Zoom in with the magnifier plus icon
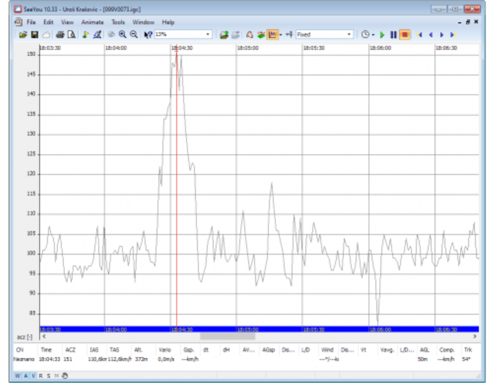This screenshot has width=493, height=383. point(122,35)
